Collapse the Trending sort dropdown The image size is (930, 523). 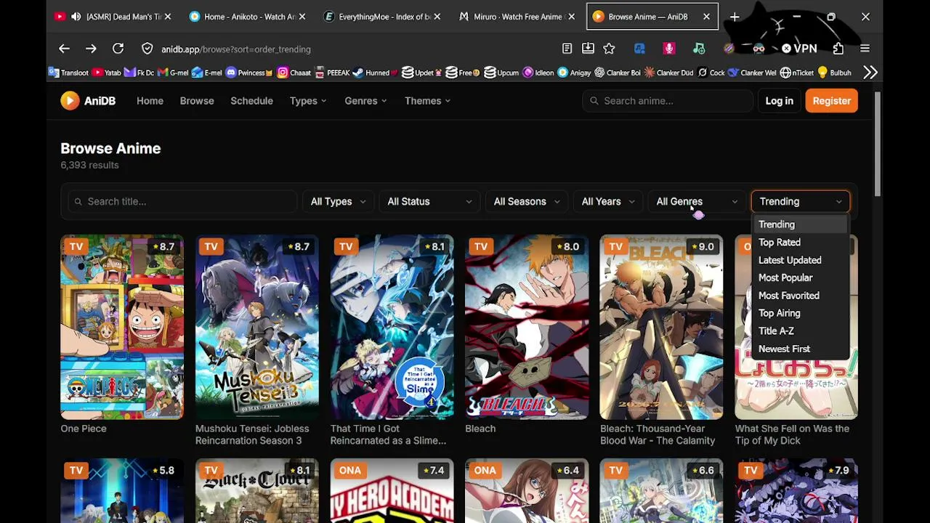(800, 201)
